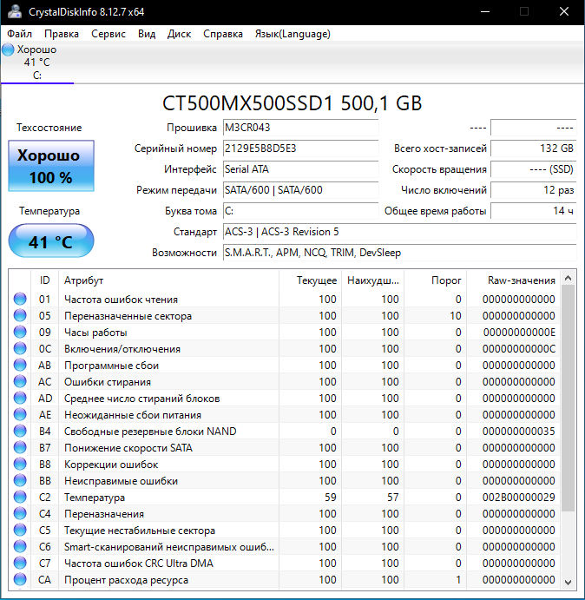Image resolution: width=585 pixels, height=600 pixels.
Task: Click status orb for attribute C5 row
Action: [x=20, y=530]
